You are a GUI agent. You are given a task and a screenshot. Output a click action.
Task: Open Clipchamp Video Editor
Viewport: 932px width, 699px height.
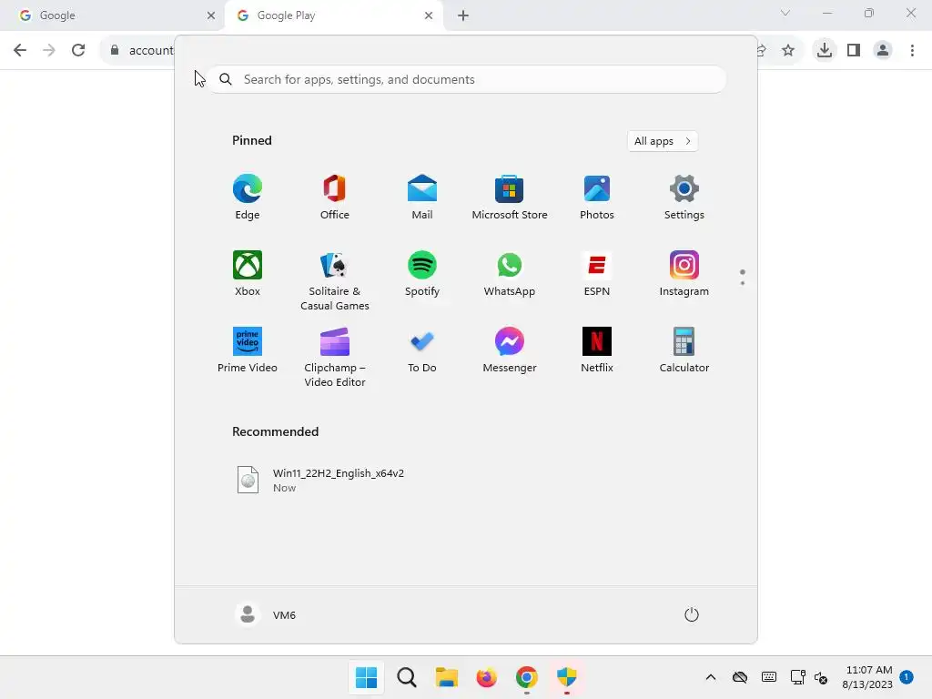335,358
